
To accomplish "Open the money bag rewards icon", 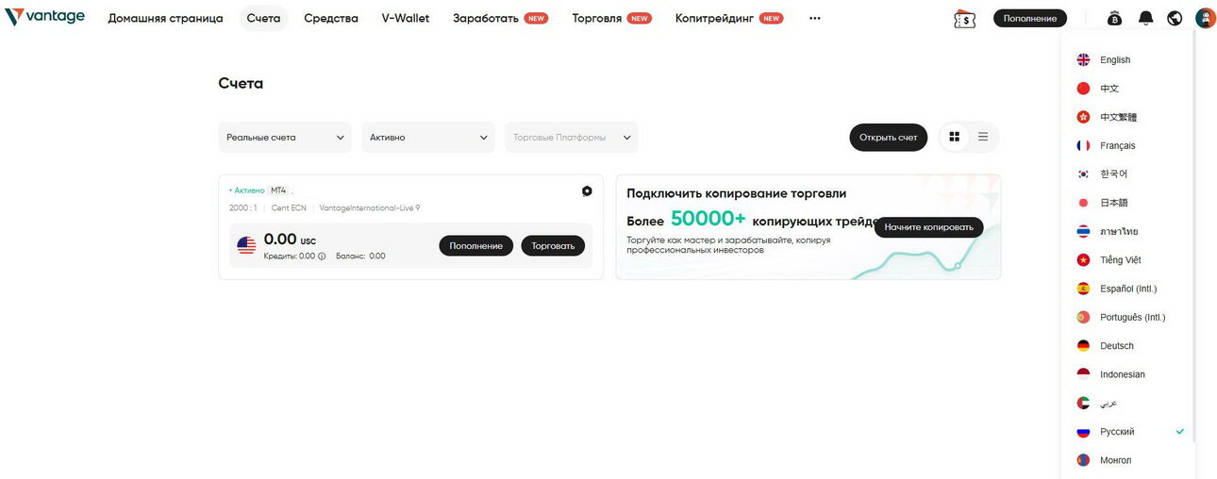I will point(1114,18).
